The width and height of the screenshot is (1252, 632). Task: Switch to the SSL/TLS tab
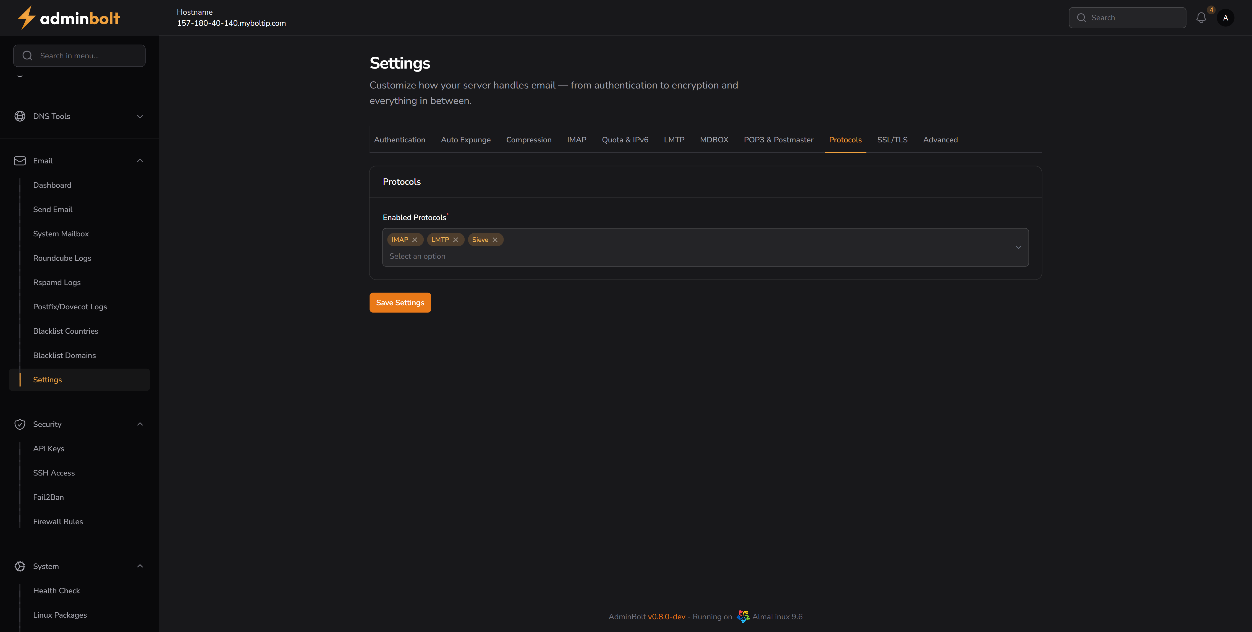(892, 140)
